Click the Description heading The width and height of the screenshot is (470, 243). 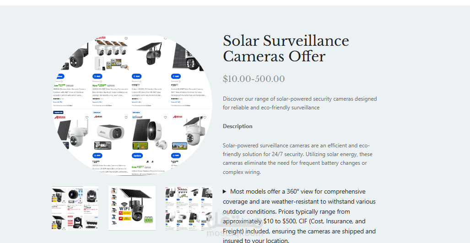point(238,126)
